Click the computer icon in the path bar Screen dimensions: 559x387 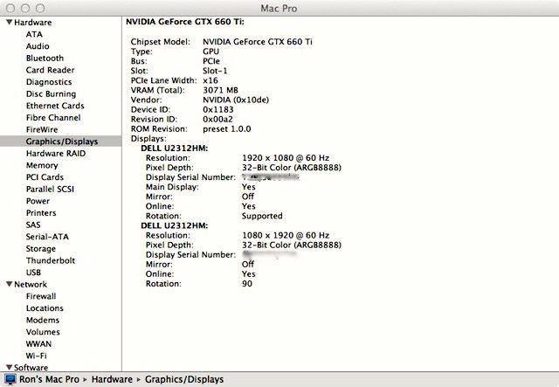10,379
